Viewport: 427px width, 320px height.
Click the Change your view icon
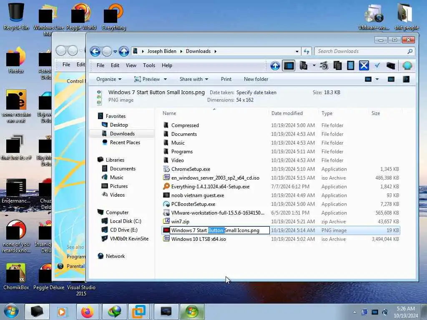pos(368,79)
